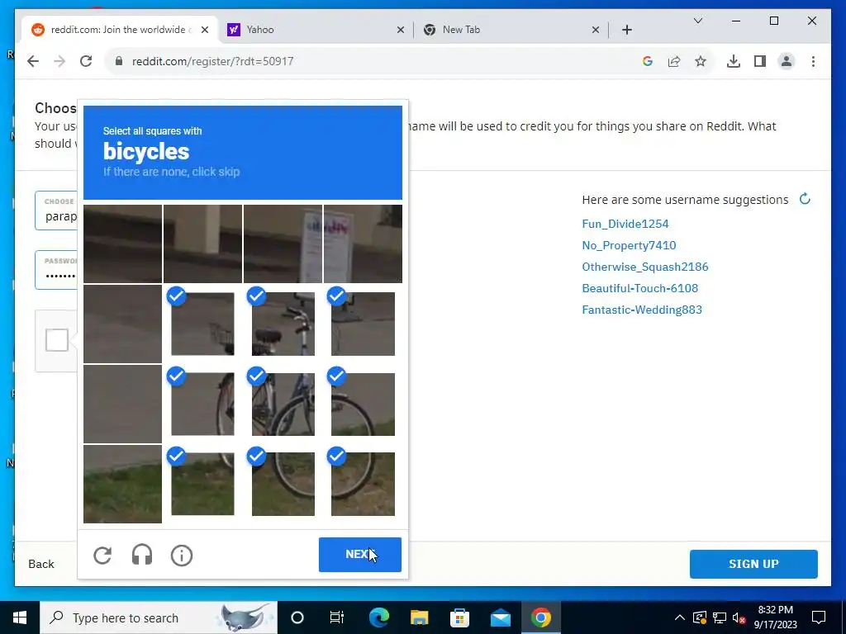Click the address bar URL

point(212,61)
